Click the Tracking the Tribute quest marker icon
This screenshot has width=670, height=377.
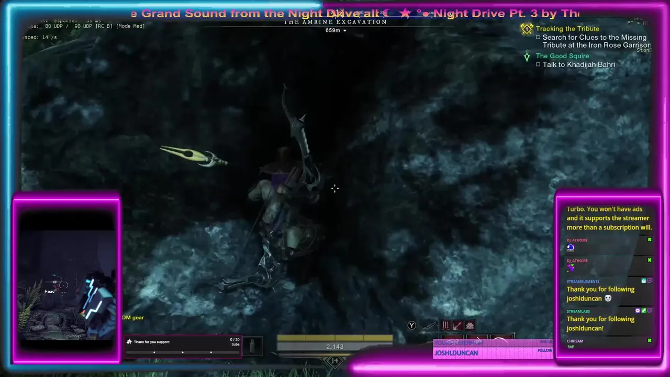527,29
